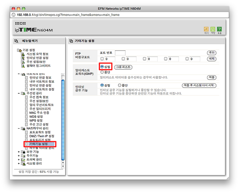Image resolution: width=239 pixels, height=193 pixels.
Task: Tick the fifth FTP 비정규포트 checkbox
Action: click(187, 59)
